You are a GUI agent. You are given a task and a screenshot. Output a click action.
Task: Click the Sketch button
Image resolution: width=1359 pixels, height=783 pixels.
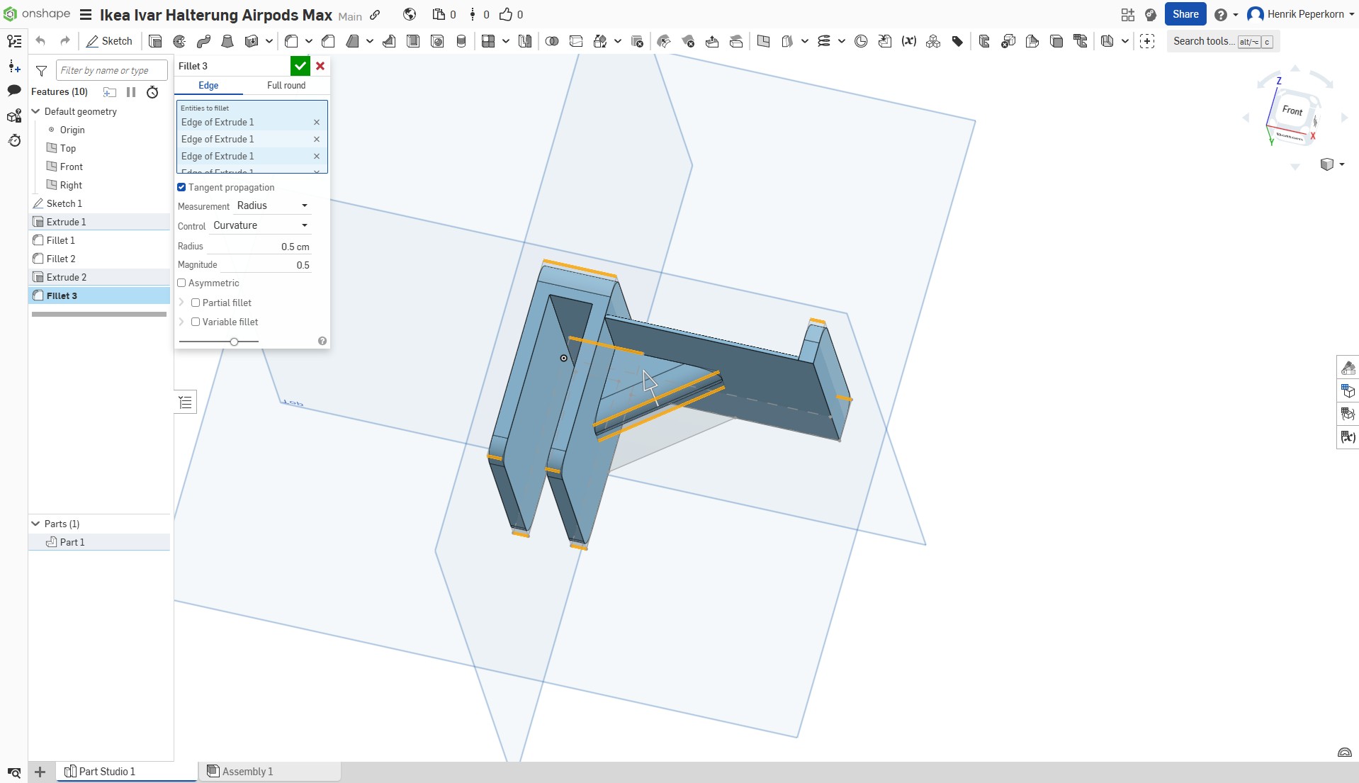(x=110, y=41)
